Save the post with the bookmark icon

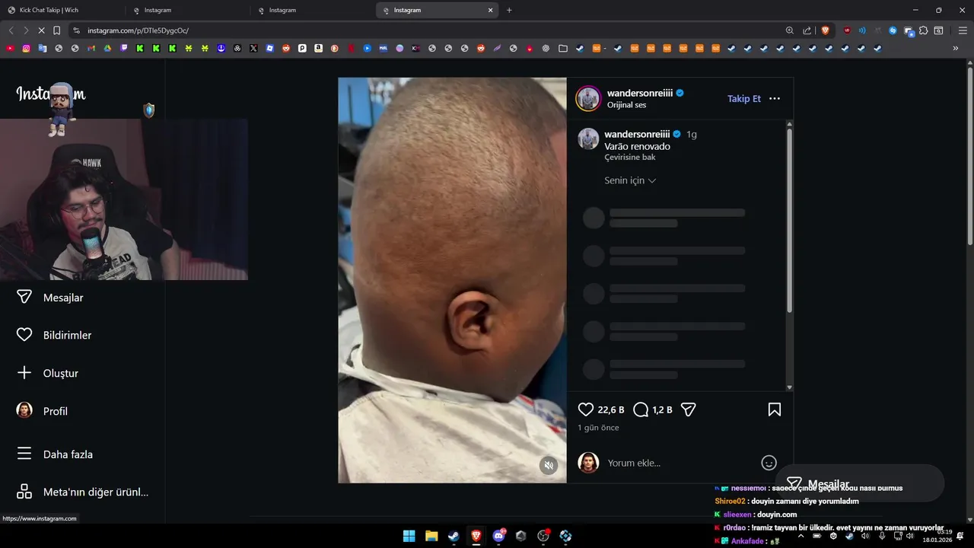pyautogui.click(x=775, y=409)
